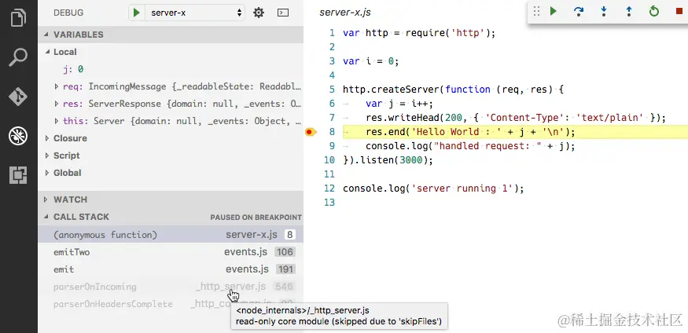
Task: Open the Search view in activity bar
Action: [x=18, y=57]
